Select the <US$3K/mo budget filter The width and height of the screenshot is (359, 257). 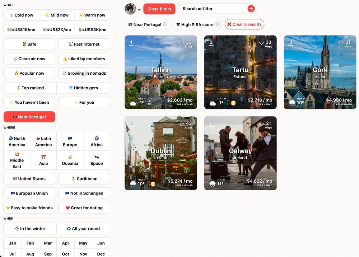point(92,29)
